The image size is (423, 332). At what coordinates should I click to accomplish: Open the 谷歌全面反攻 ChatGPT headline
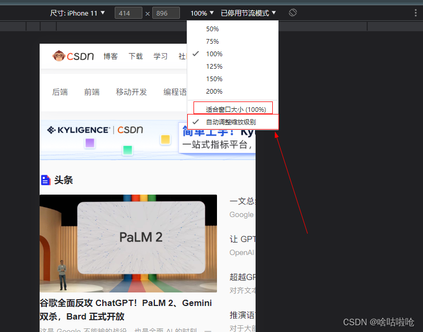pyautogui.click(x=126, y=310)
